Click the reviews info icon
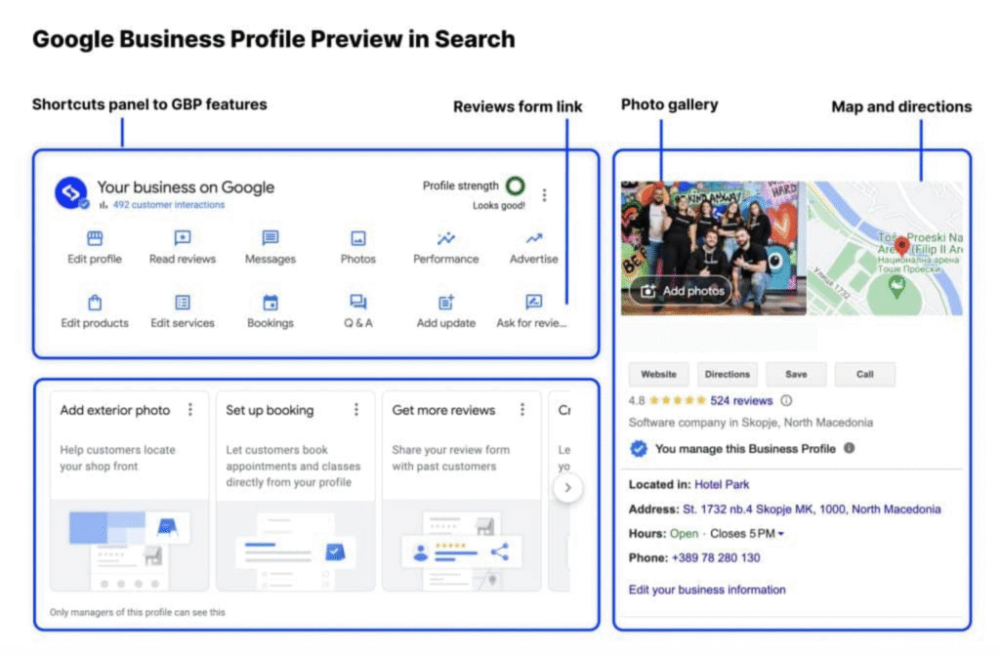Screen dimensions: 1000x655 point(786,400)
